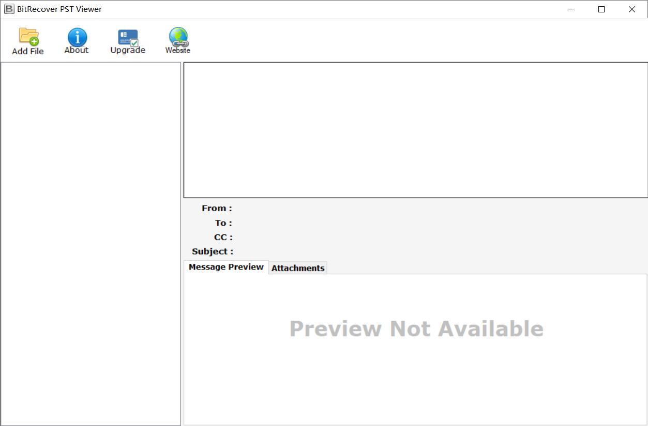This screenshot has width=648, height=426.
Task: Click the BitRecover app logo in title bar
Action: [x=9, y=9]
